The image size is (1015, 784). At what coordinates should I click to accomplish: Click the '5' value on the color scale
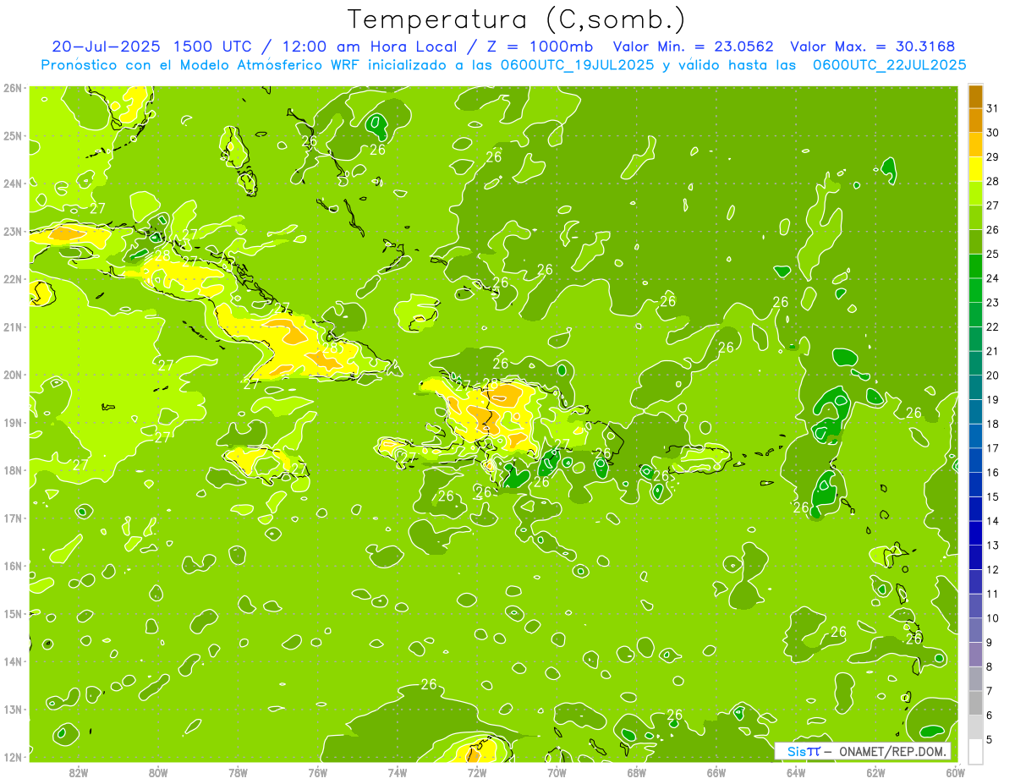[x=990, y=739]
